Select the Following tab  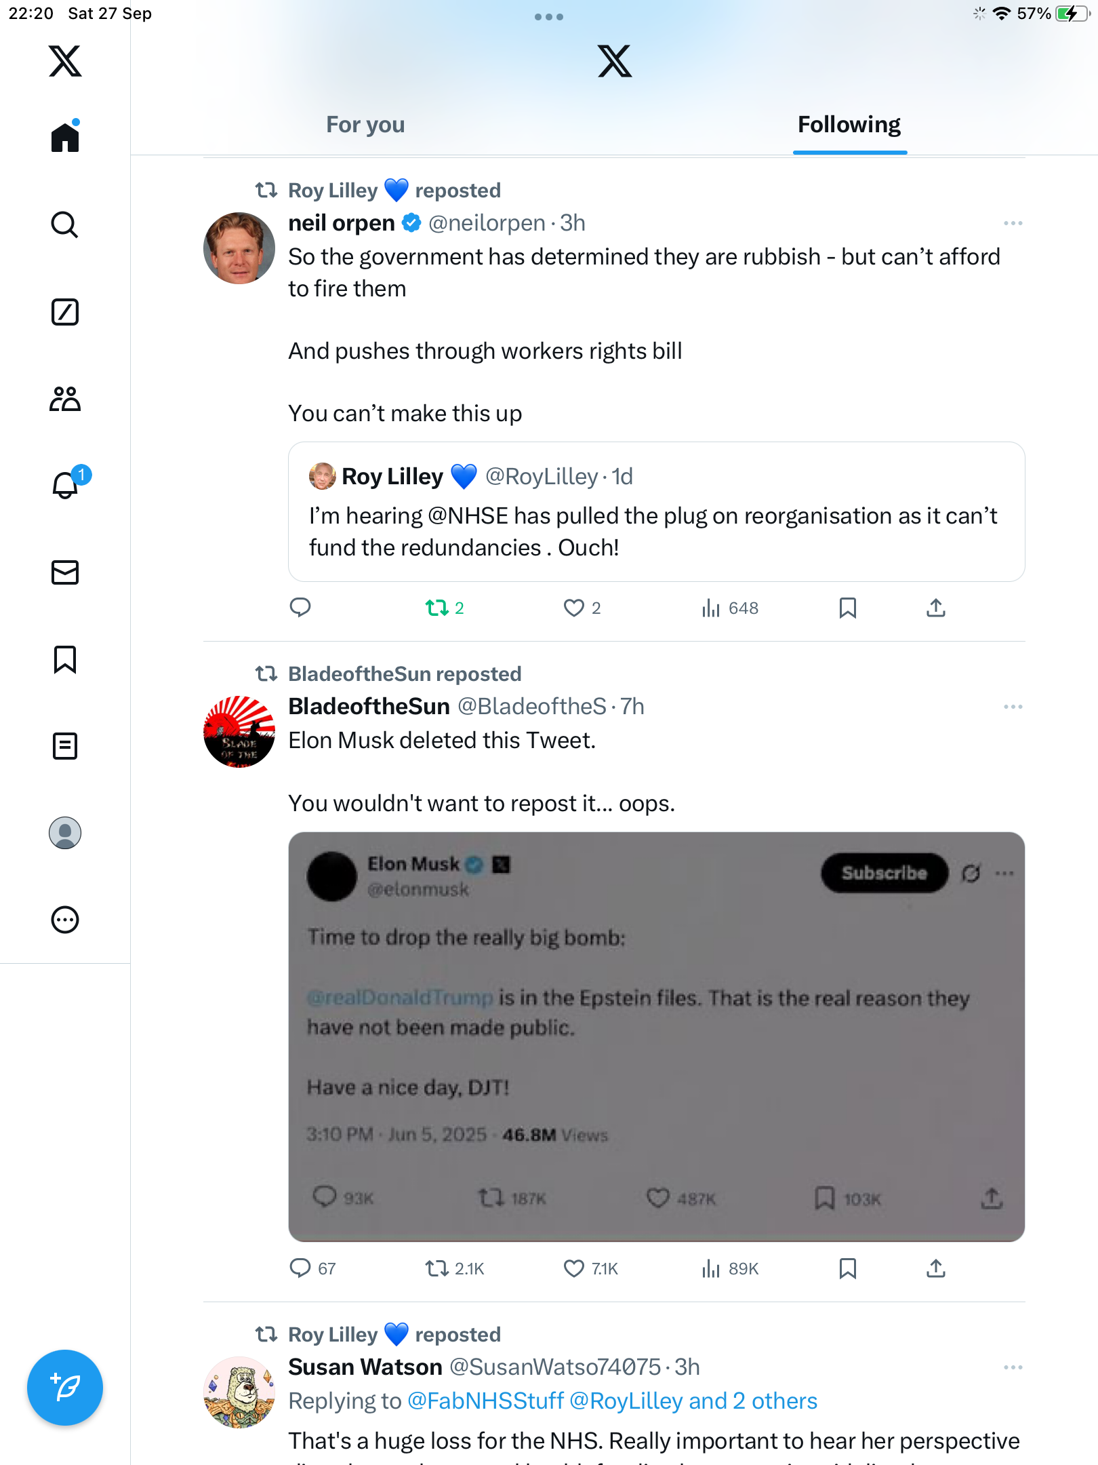coord(849,125)
